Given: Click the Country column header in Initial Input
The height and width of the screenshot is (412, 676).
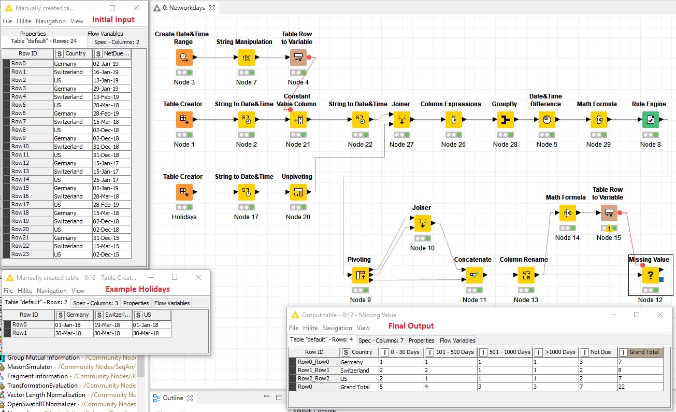Looking at the screenshot, I should point(75,53).
